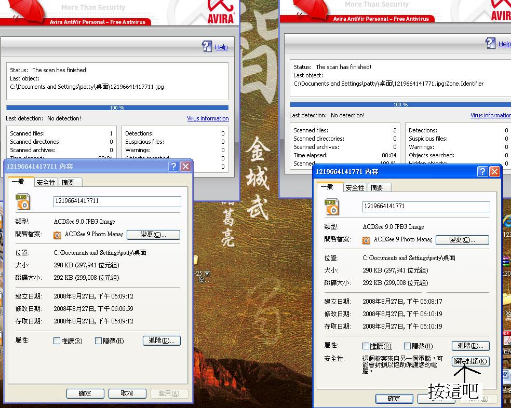Open 摘要 tab in right properties dialog
511x408 pixels.
coord(379,188)
